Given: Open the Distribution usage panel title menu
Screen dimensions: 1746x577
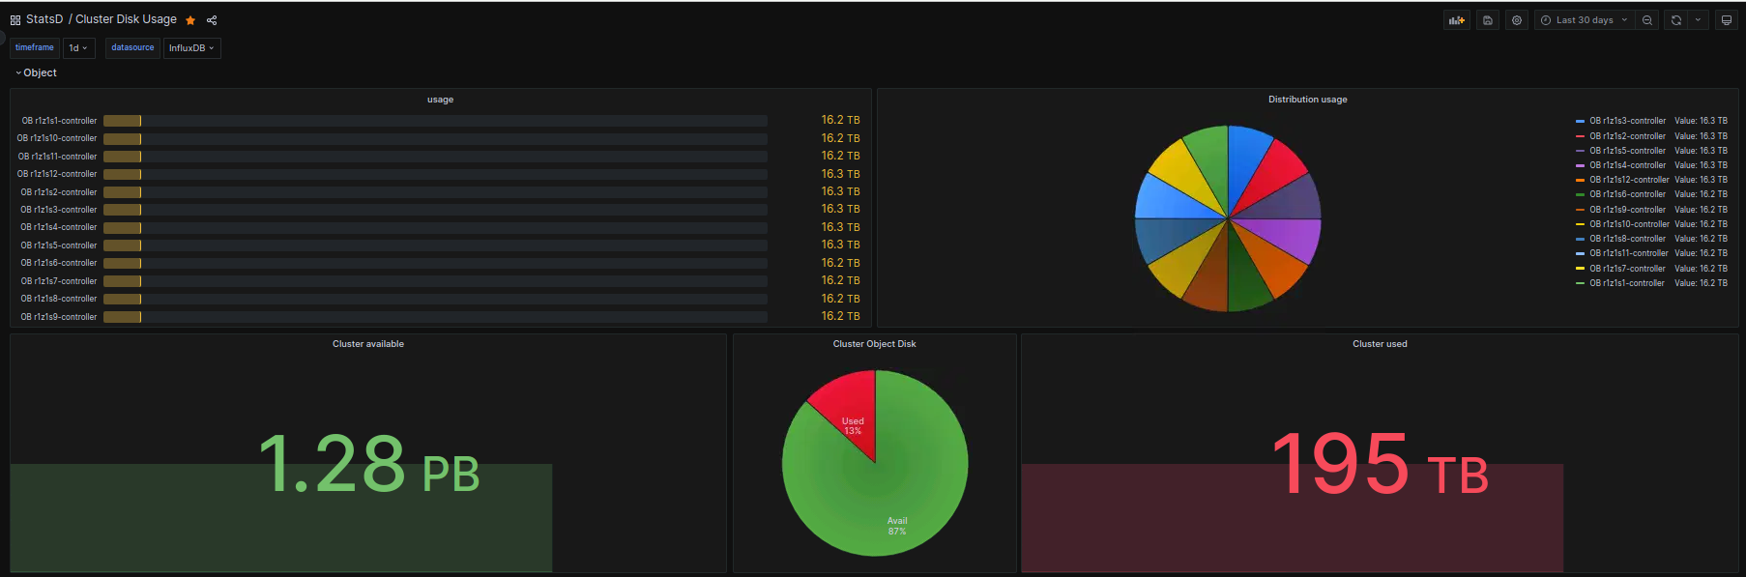Looking at the screenshot, I should pyautogui.click(x=1307, y=100).
